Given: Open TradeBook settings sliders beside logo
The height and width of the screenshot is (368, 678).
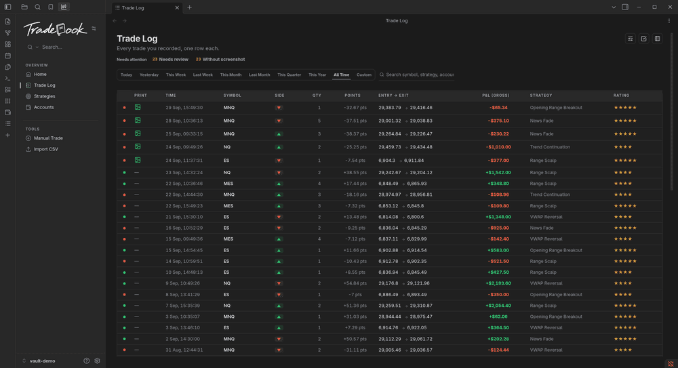Looking at the screenshot, I should coord(94,28).
